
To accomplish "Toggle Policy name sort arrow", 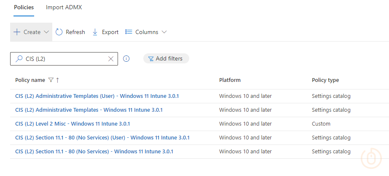I will click(x=57, y=80).
